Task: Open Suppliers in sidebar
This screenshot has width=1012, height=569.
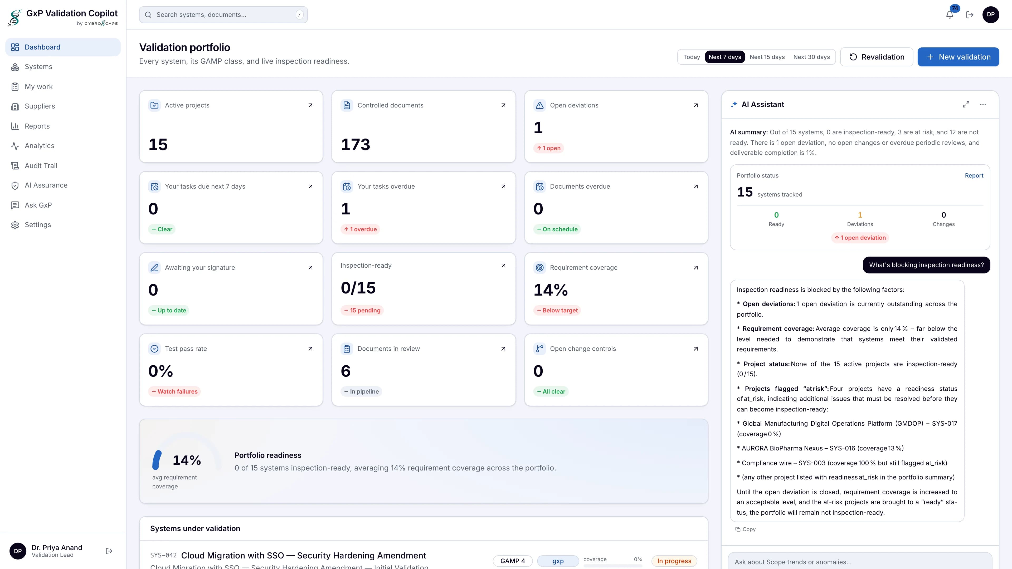Action: click(63, 106)
